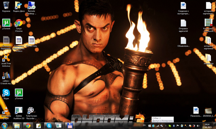
Task: Select the Активатор folder on the desktop
Action: coord(208,58)
